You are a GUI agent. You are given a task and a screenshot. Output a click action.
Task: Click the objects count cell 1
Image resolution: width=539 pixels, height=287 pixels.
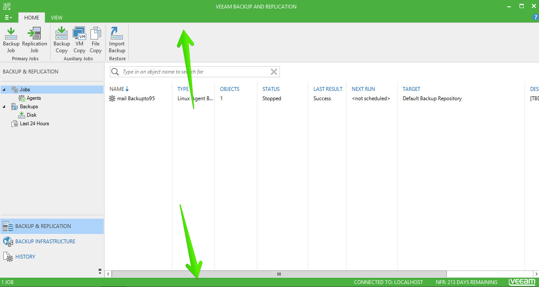pos(221,98)
